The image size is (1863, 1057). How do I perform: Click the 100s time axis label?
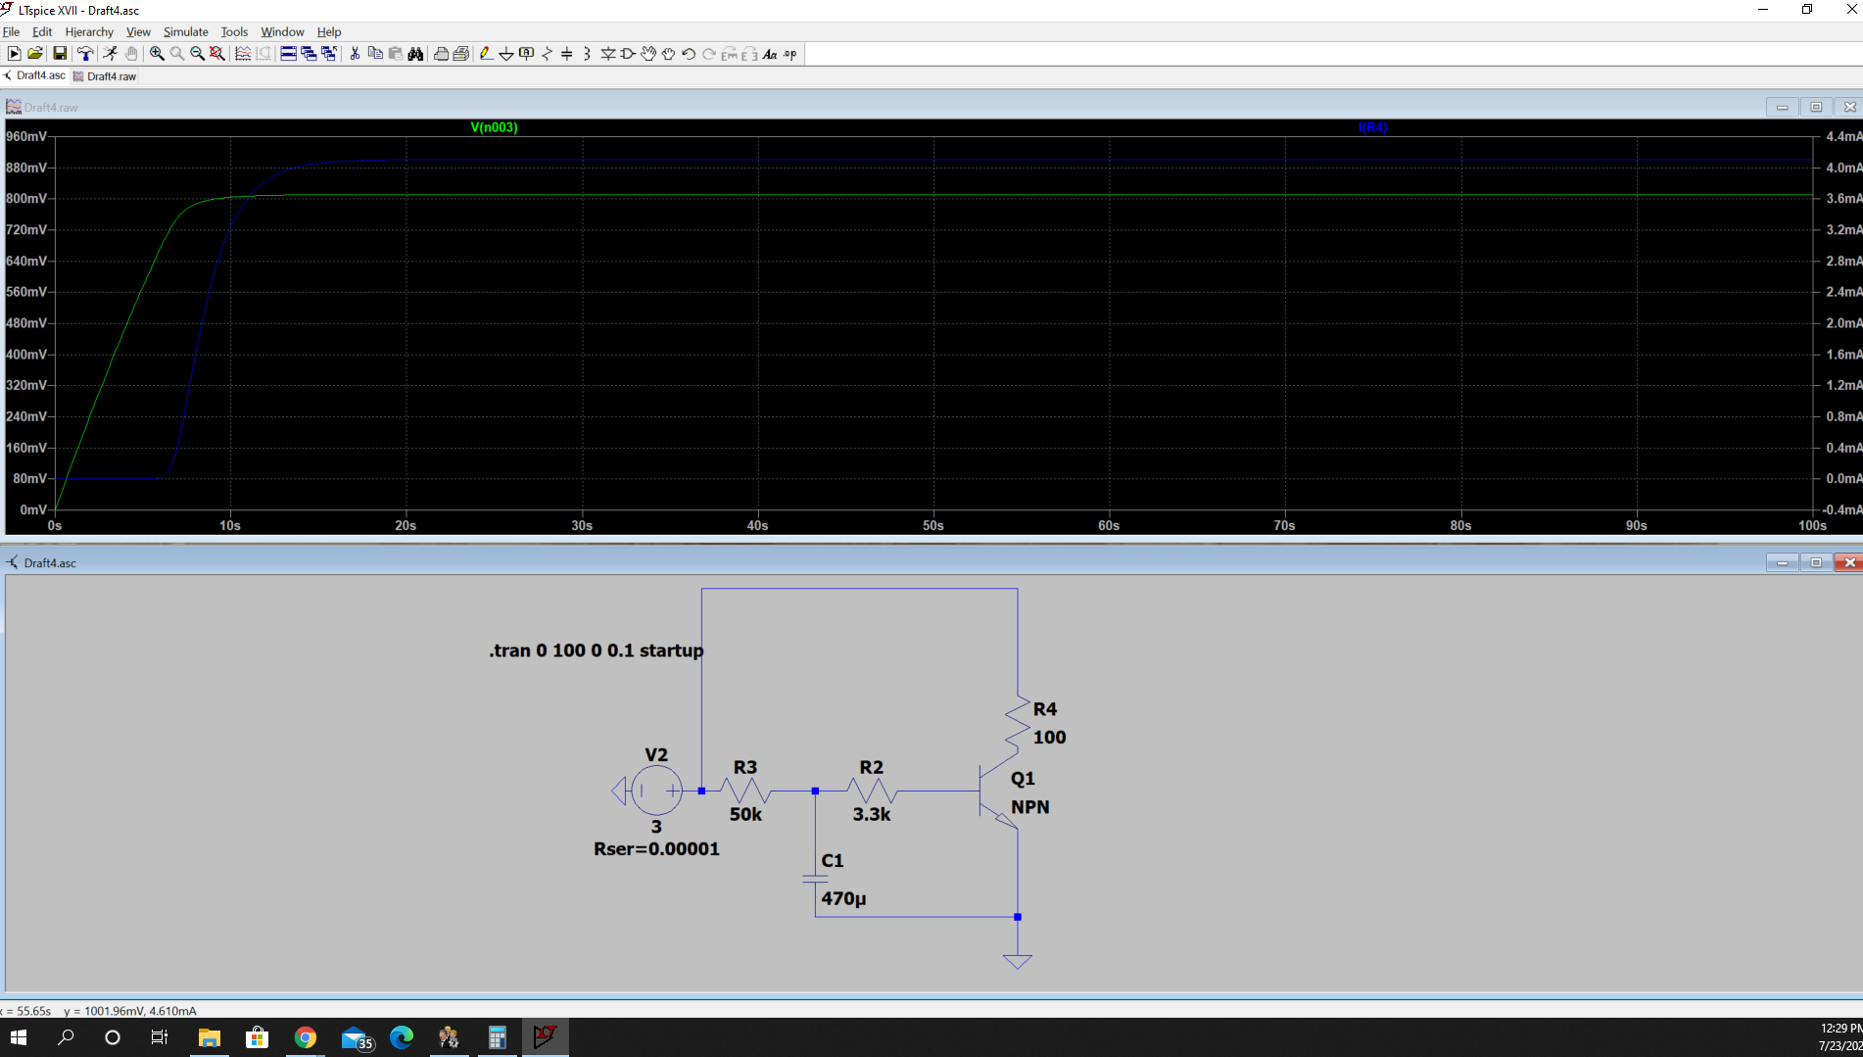(x=1812, y=525)
